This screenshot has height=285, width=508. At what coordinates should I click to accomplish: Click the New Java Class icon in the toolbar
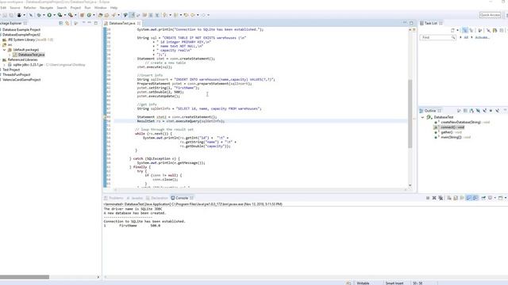[x=90, y=15]
